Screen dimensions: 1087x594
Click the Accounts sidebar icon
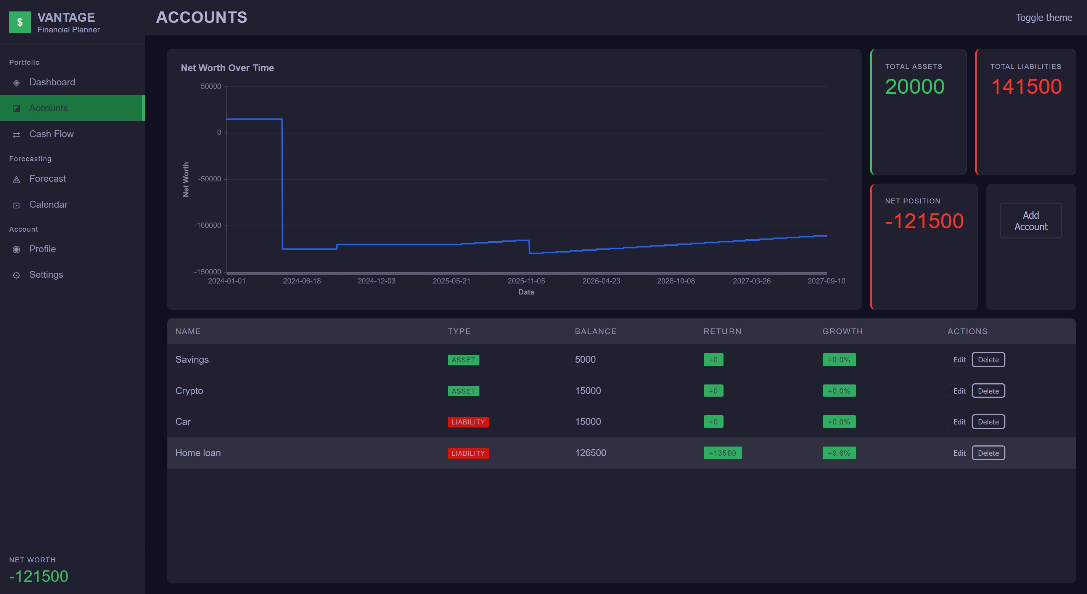16,108
